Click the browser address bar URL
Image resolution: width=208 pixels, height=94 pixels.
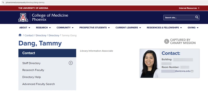(x=25, y=3)
